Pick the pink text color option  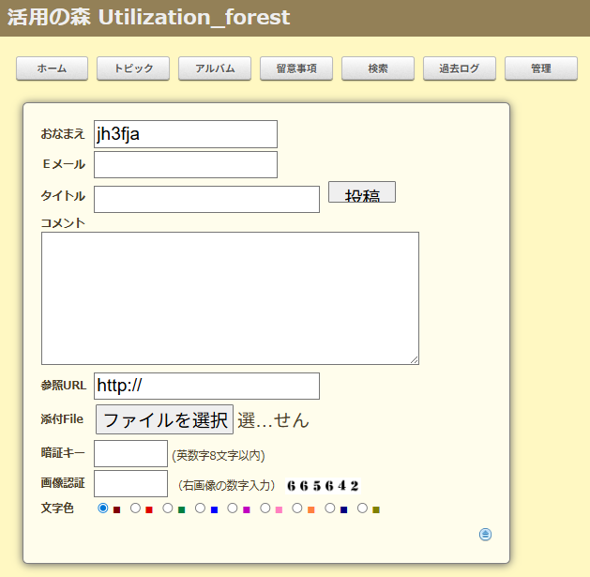coord(265,509)
